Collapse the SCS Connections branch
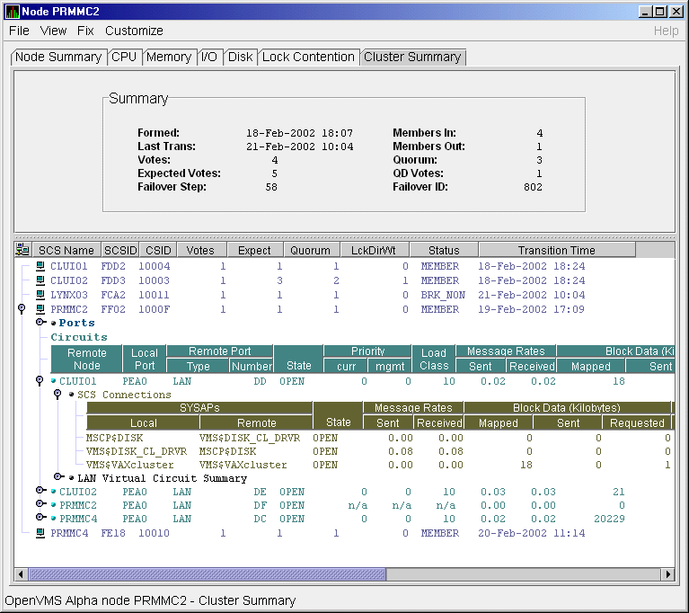This screenshot has height=613, width=689. click(x=59, y=395)
